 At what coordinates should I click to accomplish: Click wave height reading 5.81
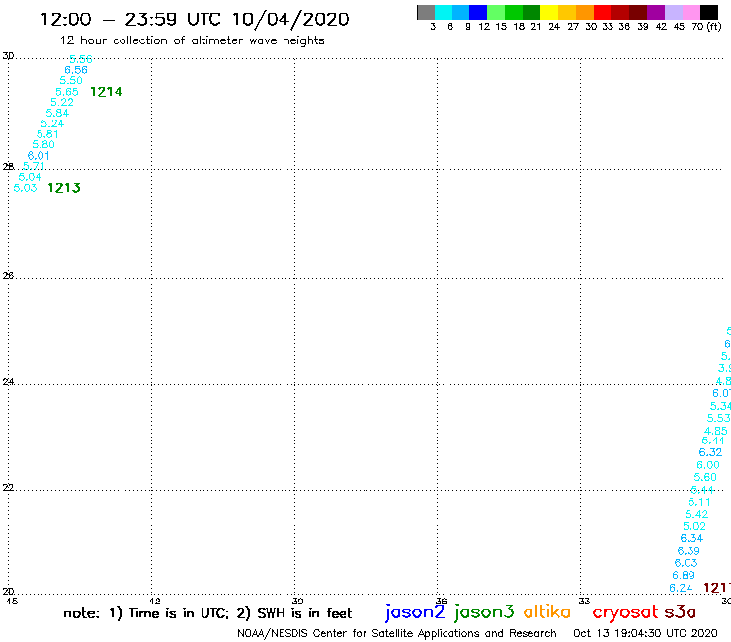click(47, 134)
